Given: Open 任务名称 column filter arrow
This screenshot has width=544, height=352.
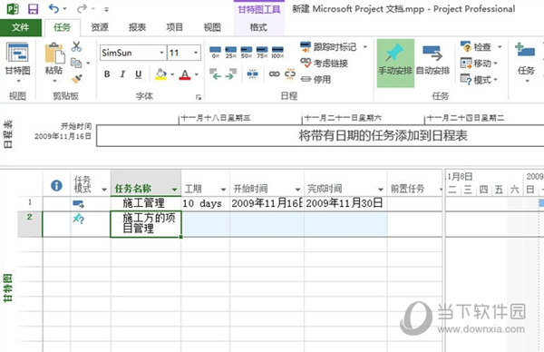Looking at the screenshot, I should (x=174, y=190).
